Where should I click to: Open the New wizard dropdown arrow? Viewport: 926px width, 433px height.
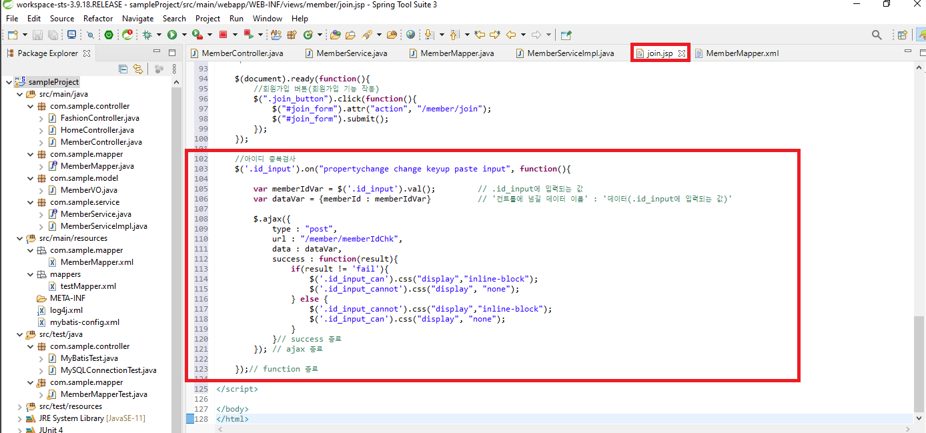click(x=25, y=34)
